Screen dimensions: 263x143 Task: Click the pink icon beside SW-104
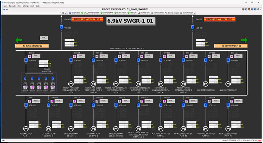click(30, 57)
